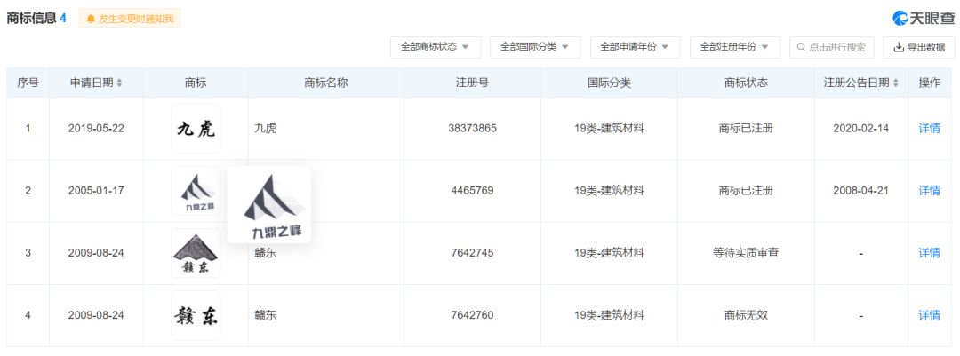960x356 pixels.
Task: Sort by 申请日期 column header
Action: (x=96, y=83)
